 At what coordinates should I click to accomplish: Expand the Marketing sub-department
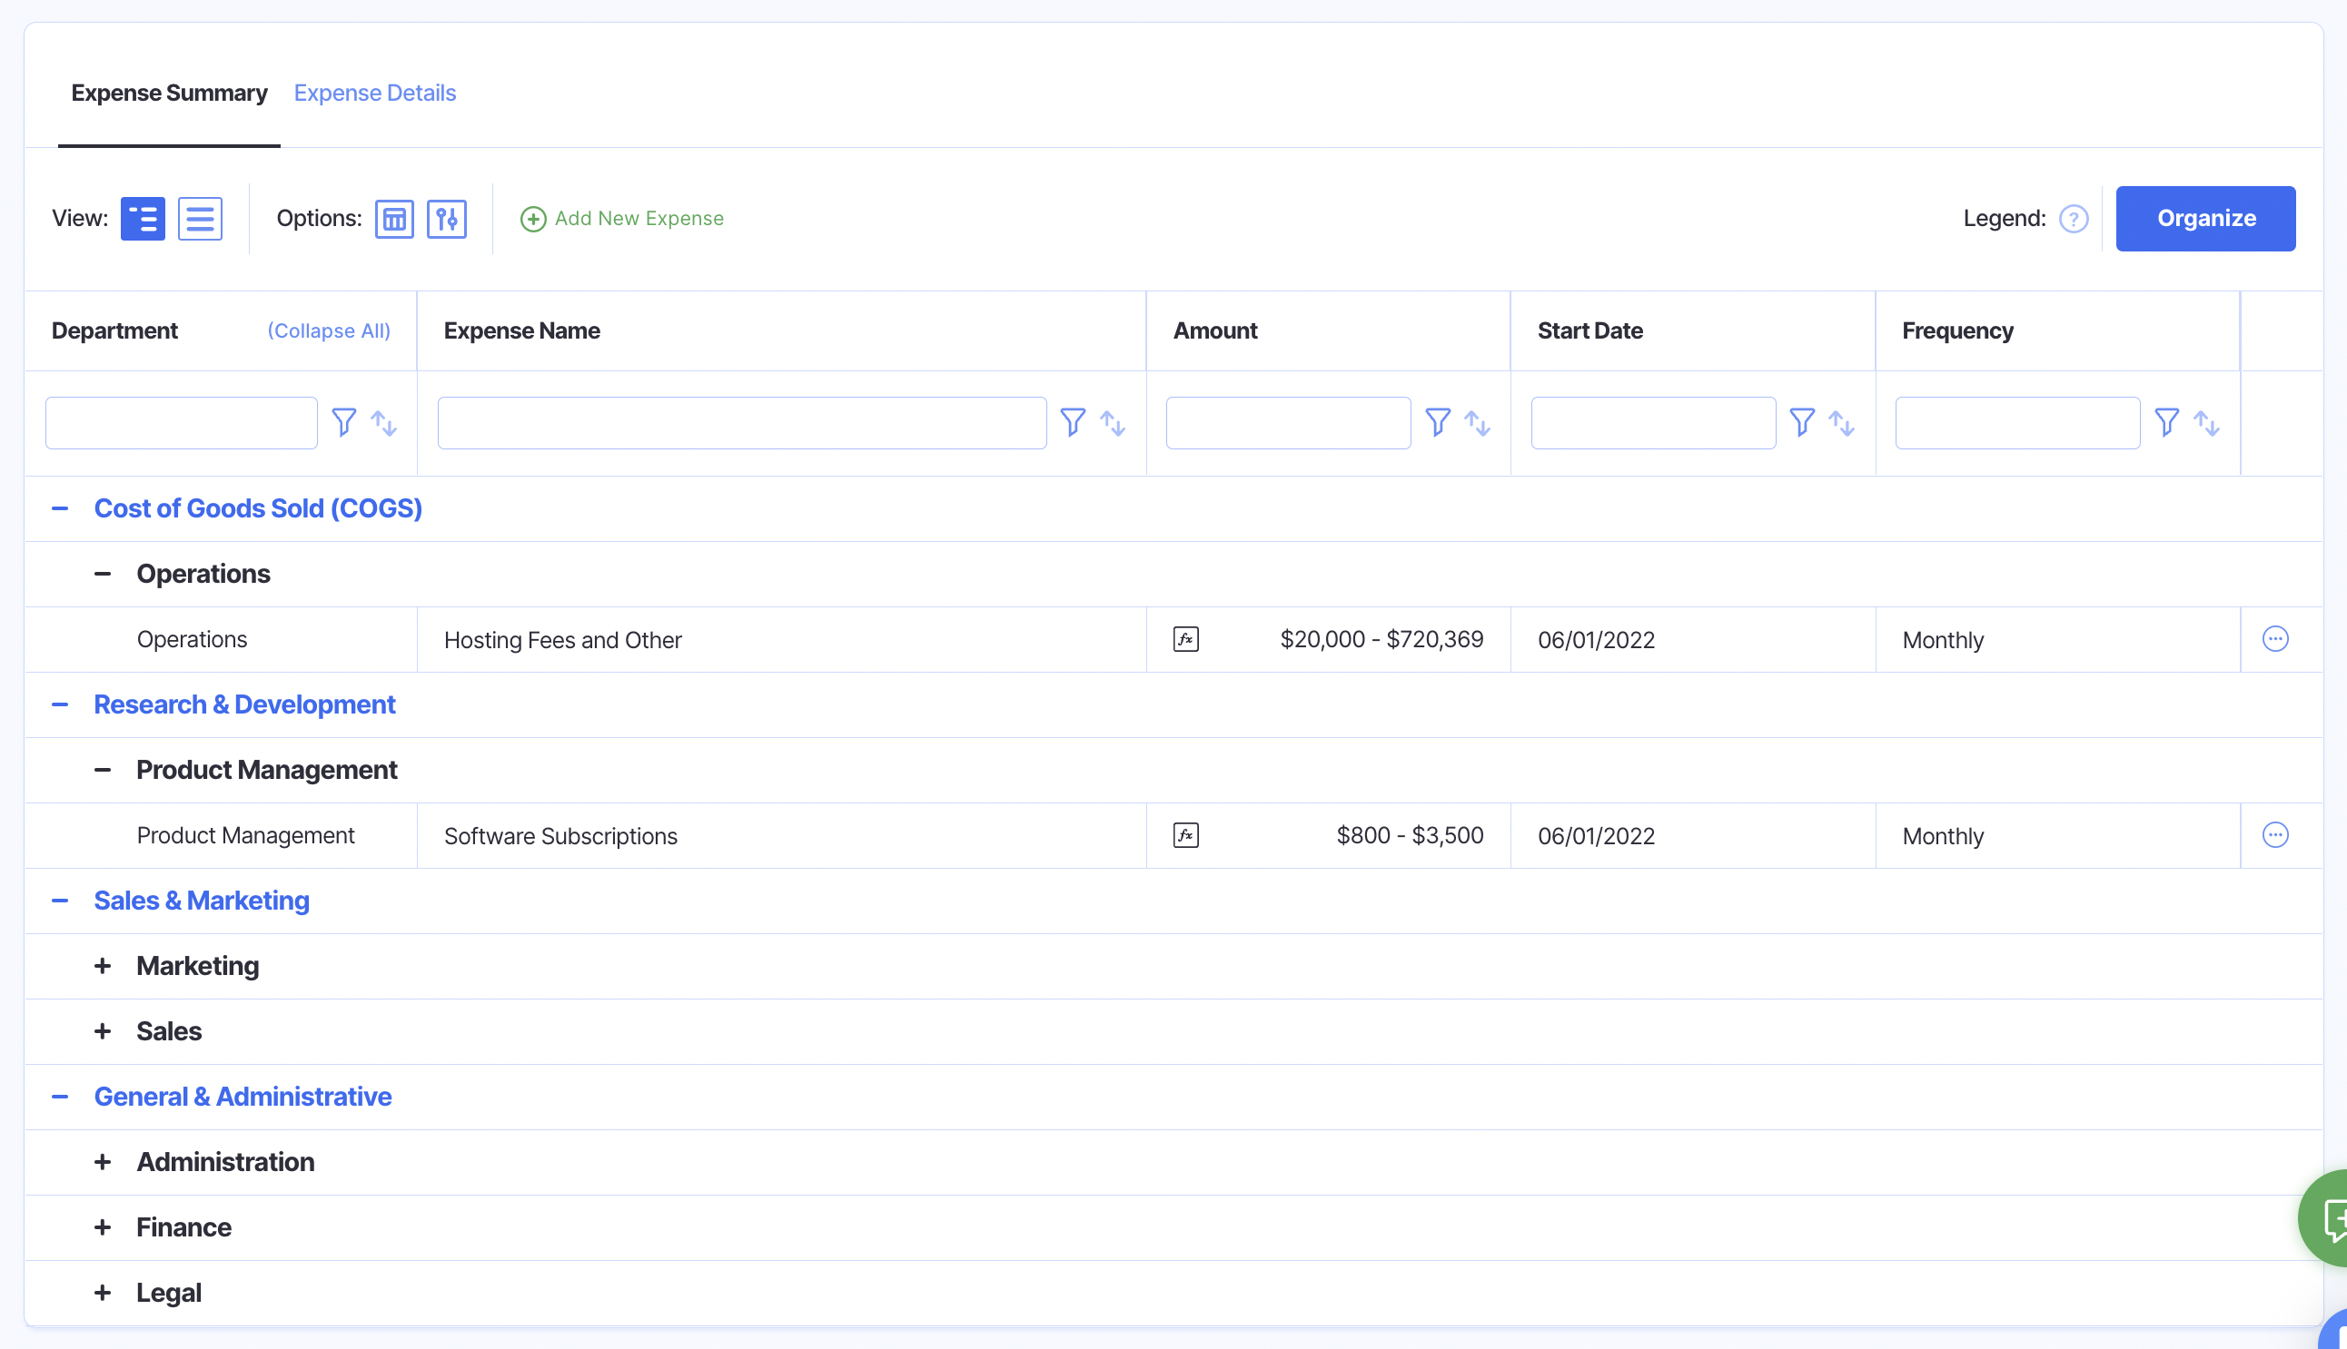pyautogui.click(x=103, y=965)
